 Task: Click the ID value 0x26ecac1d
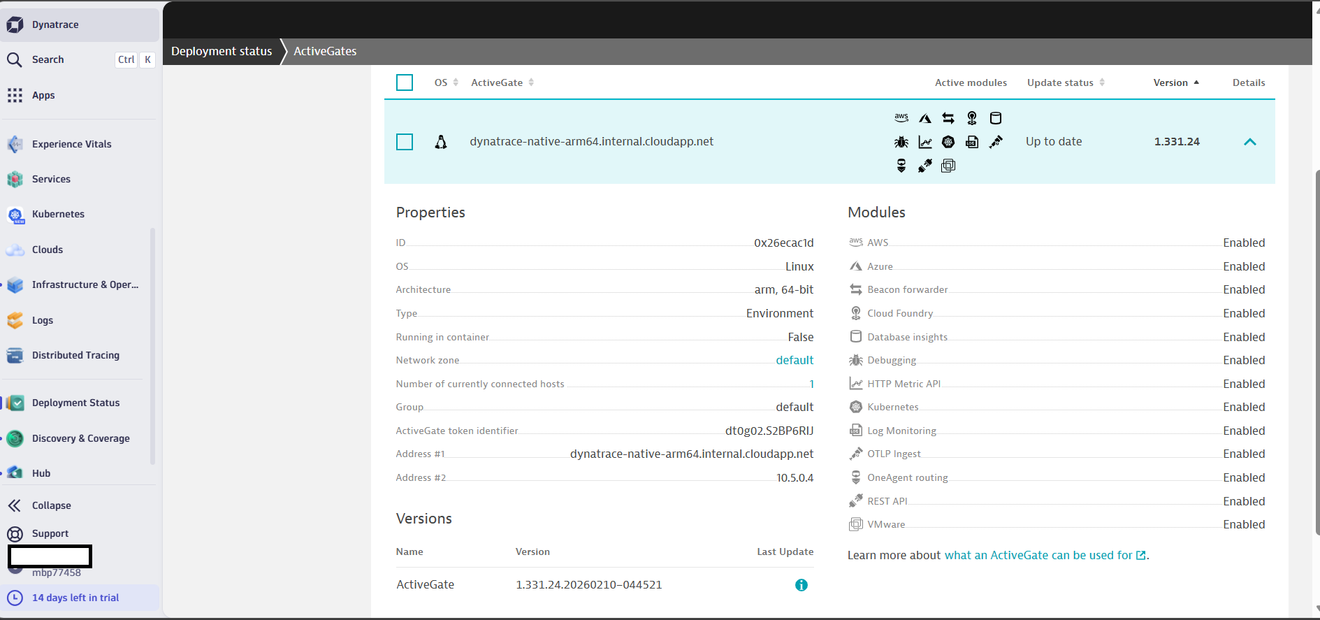tap(783, 243)
